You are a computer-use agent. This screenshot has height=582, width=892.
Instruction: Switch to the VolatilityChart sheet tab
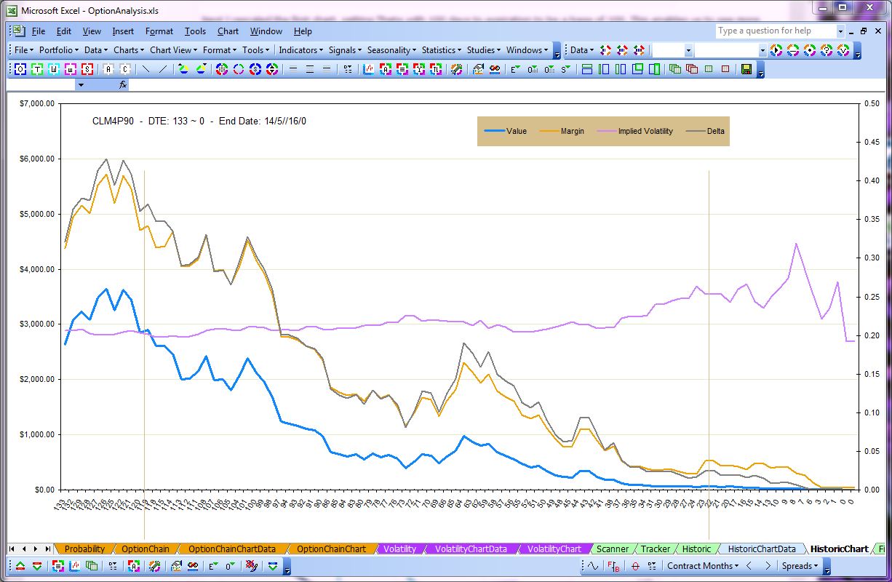pos(554,549)
